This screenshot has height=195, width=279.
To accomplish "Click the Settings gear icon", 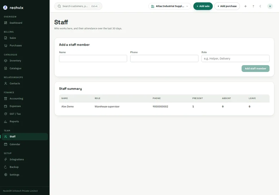I will 6,175.
